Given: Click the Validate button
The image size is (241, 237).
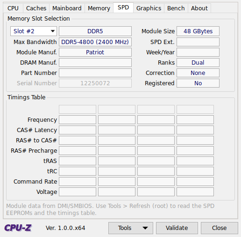Looking at the screenshot, I should pyautogui.click(x=177, y=228).
